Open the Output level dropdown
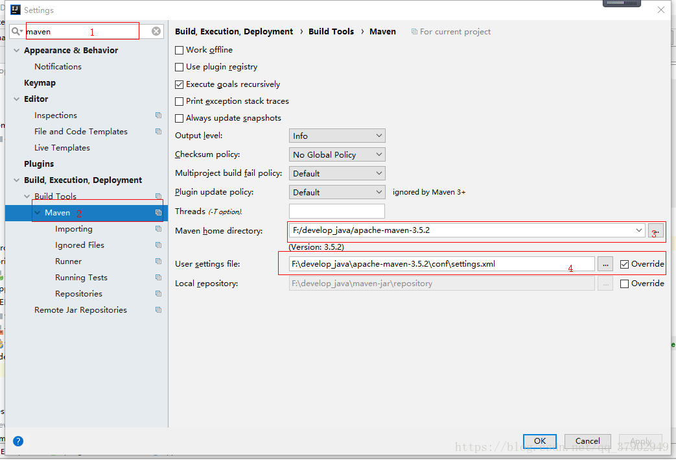676x460 pixels. tap(337, 136)
